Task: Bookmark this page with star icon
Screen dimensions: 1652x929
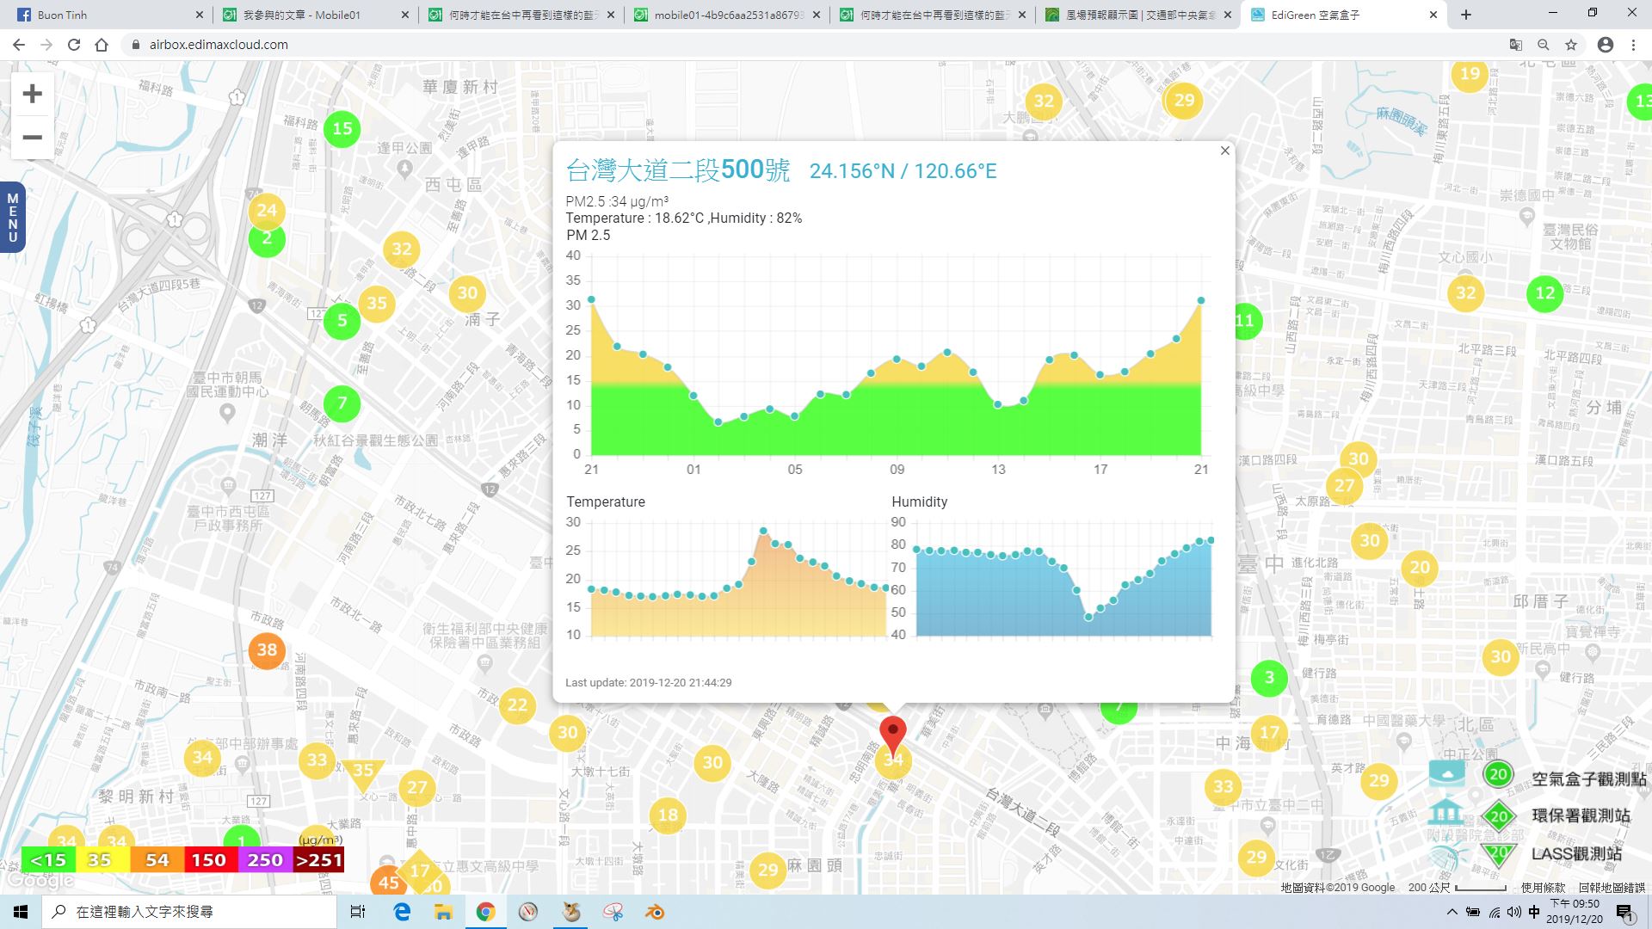Action: click(x=1571, y=45)
